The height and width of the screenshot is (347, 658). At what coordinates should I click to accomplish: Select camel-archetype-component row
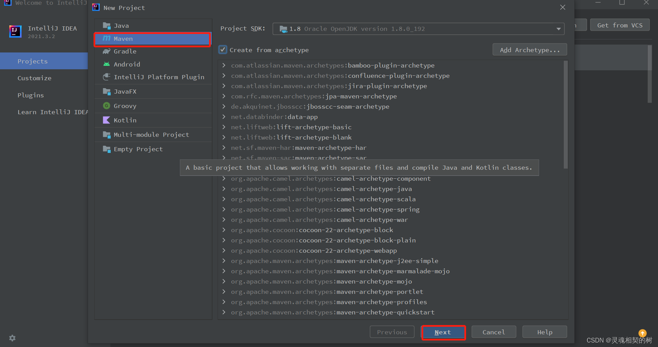coord(391,179)
